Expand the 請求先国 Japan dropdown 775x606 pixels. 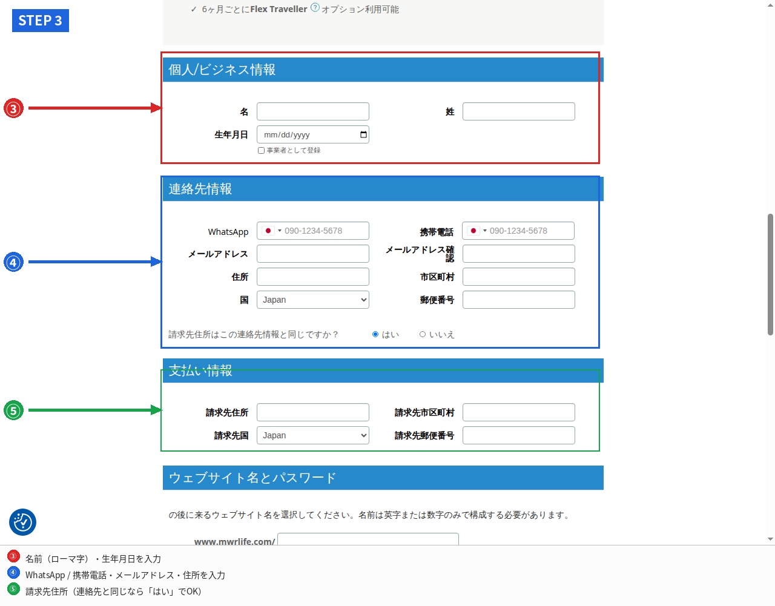coord(313,435)
